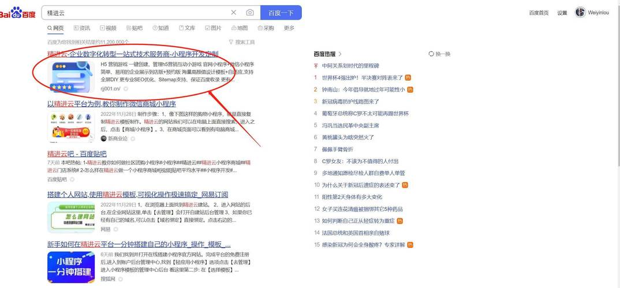The height and width of the screenshot is (288, 620).
Task: Open the 知道 tab
Action: click(160, 28)
